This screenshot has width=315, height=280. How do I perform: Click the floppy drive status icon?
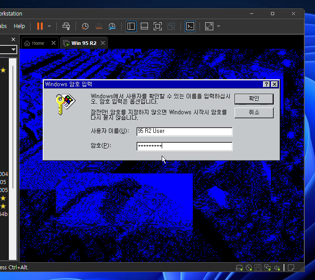coord(258,268)
